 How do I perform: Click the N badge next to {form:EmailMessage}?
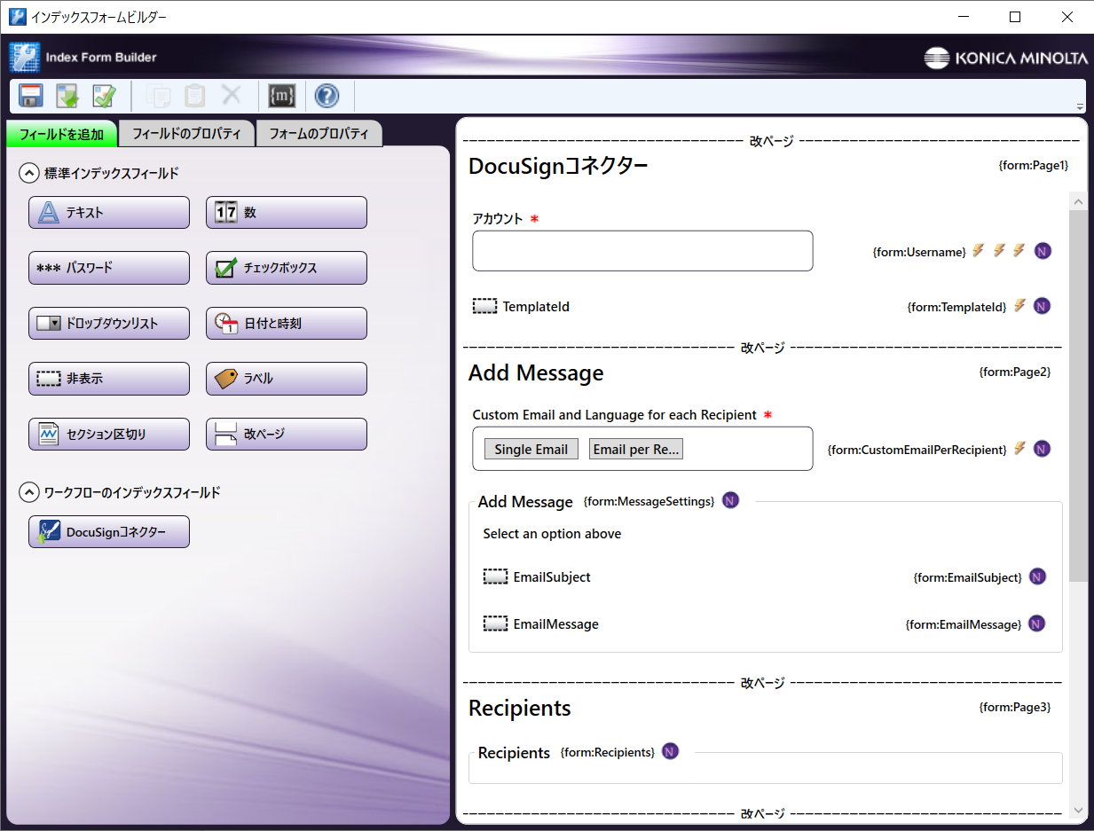point(1037,623)
